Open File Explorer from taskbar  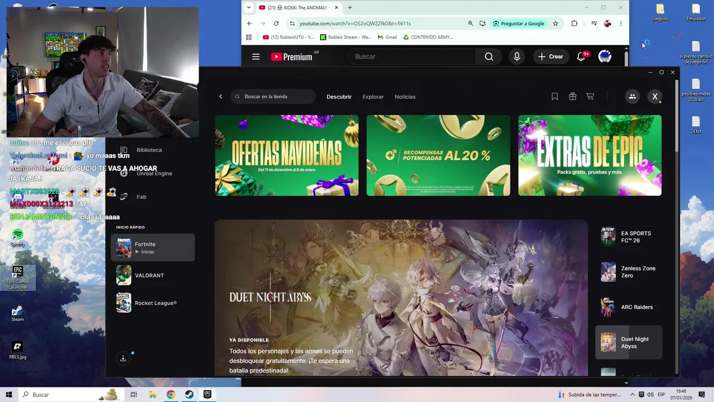tap(152, 395)
